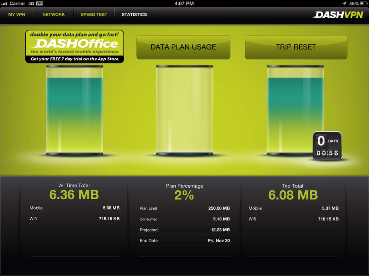Viewport: 369px width, 276px height.
Task: Tap the location arrow status icon
Action: click(x=345, y=4)
